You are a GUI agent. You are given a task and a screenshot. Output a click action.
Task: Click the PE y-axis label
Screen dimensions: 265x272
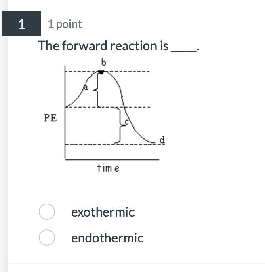(50, 118)
